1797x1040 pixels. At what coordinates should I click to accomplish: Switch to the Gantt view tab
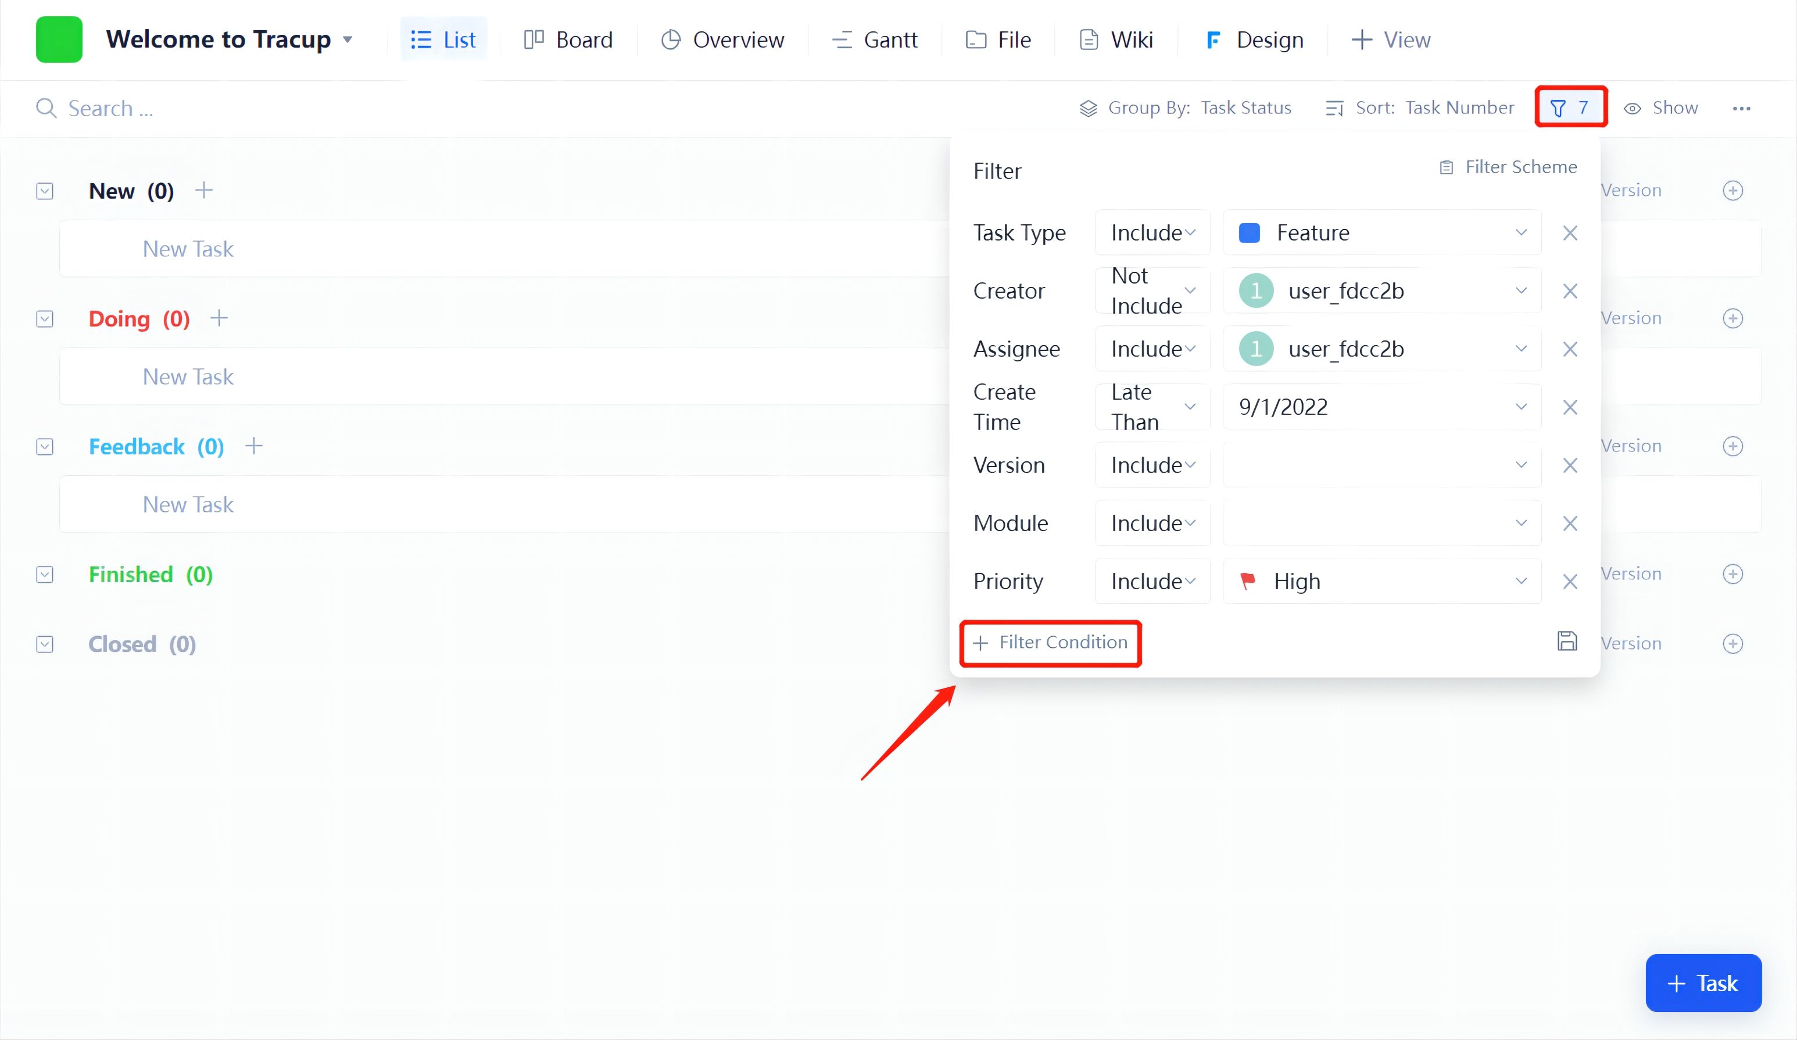point(875,40)
